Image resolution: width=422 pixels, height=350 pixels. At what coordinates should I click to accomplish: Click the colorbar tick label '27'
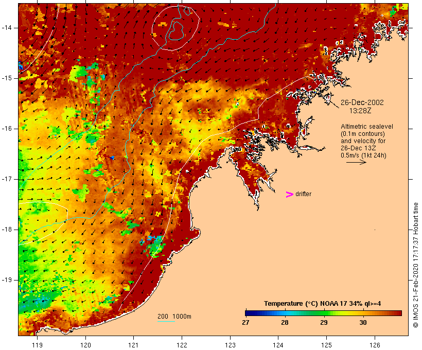pyautogui.click(x=245, y=322)
